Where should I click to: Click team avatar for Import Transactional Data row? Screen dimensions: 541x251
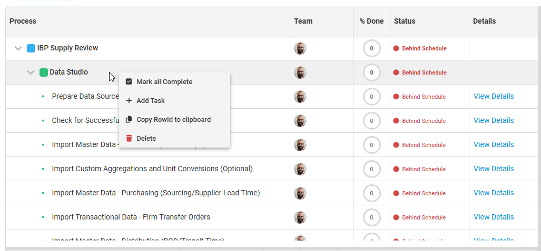(x=300, y=217)
